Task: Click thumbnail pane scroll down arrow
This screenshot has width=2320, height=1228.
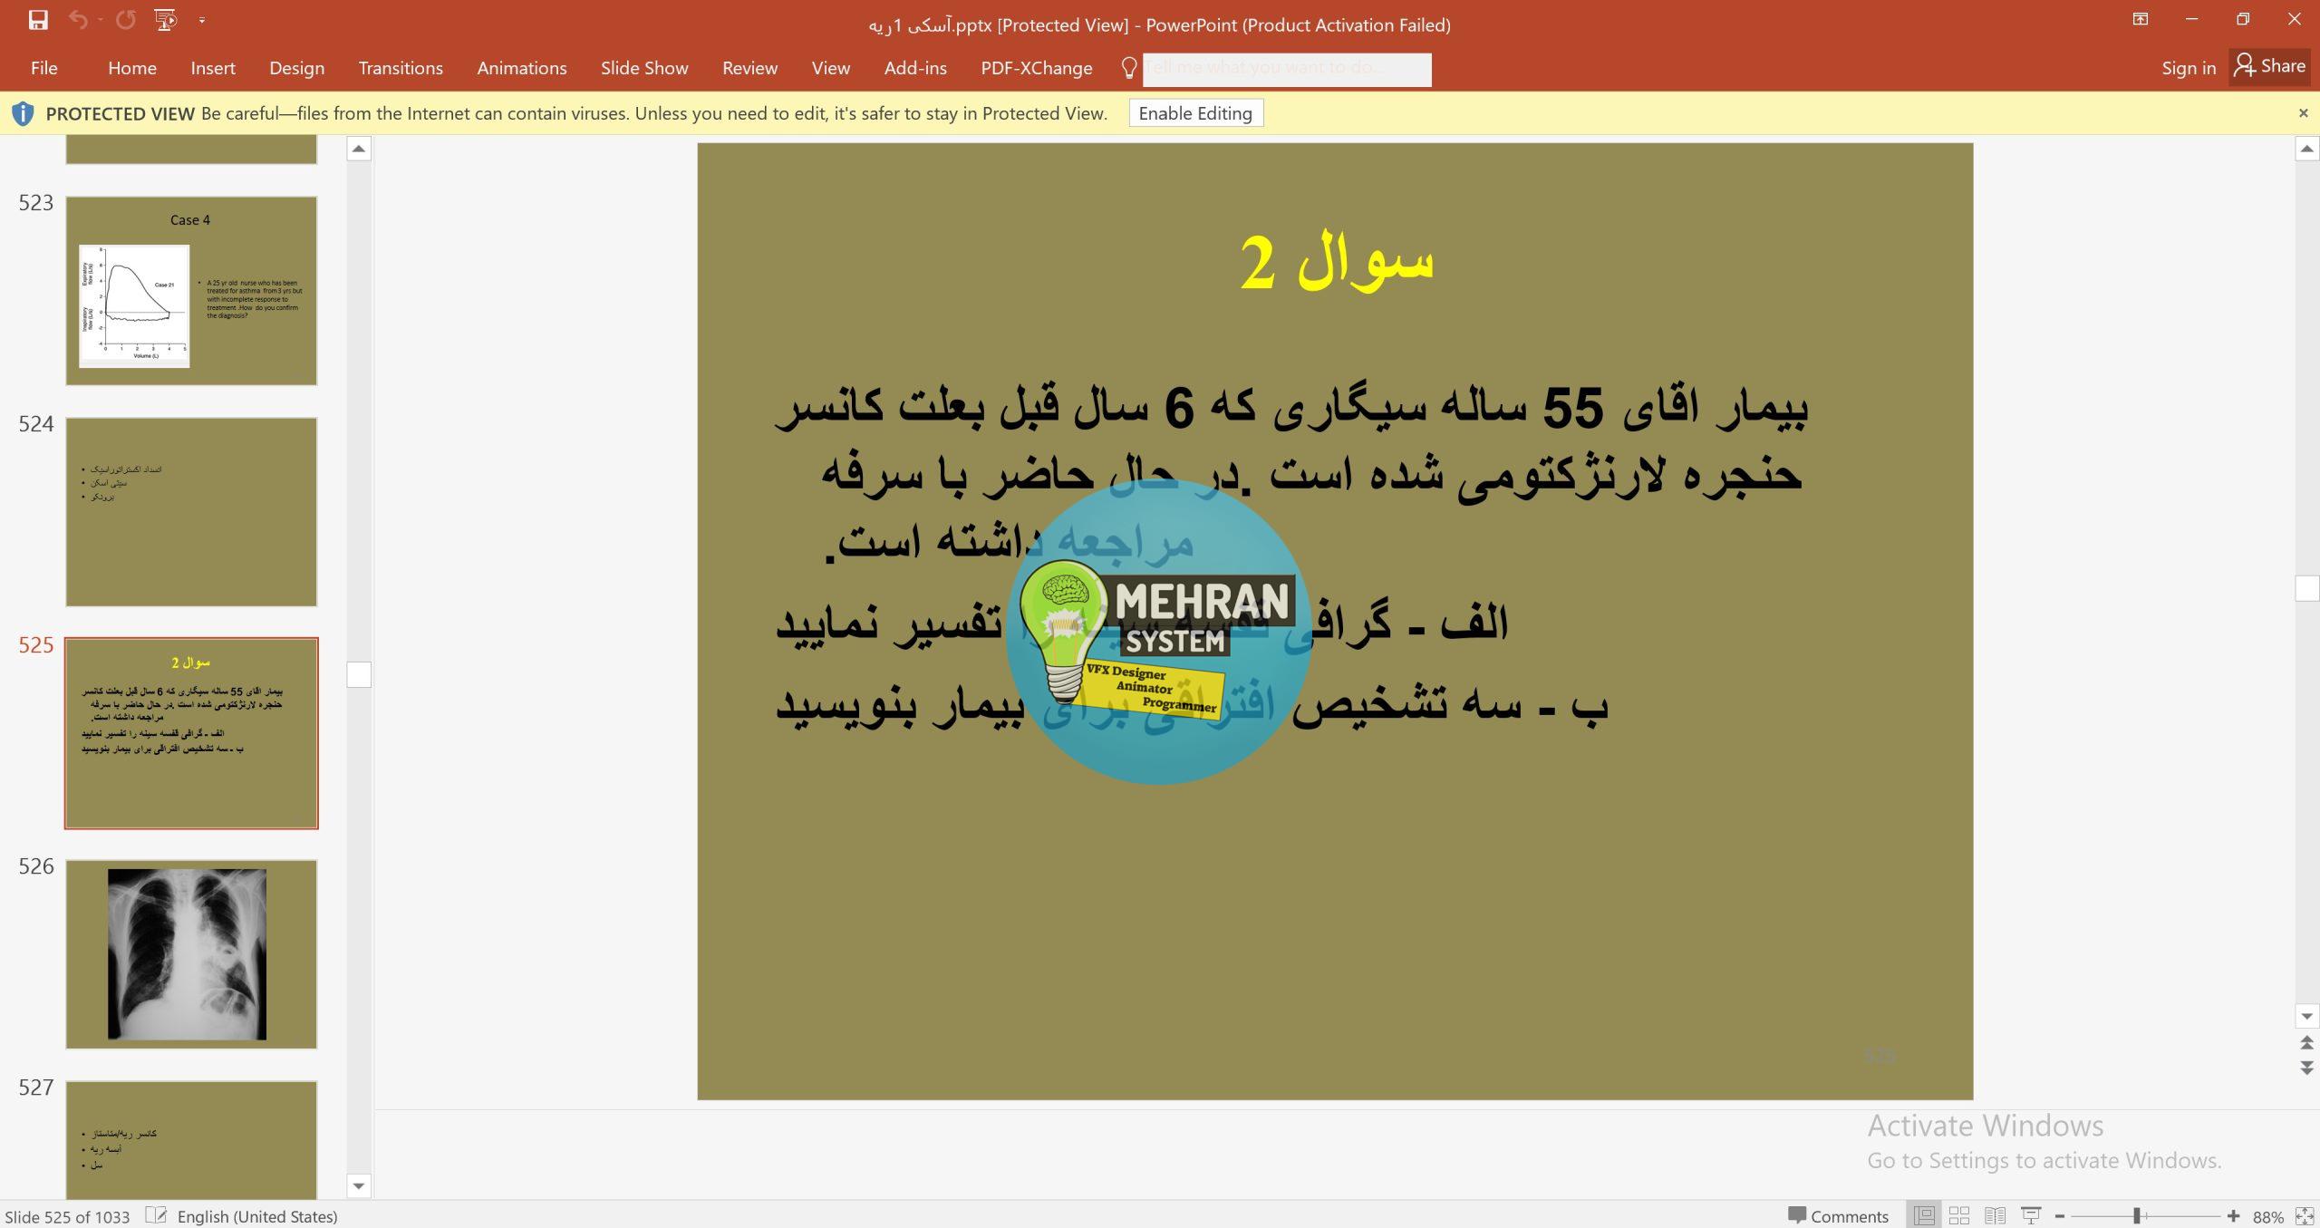Action: (x=359, y=1185)
